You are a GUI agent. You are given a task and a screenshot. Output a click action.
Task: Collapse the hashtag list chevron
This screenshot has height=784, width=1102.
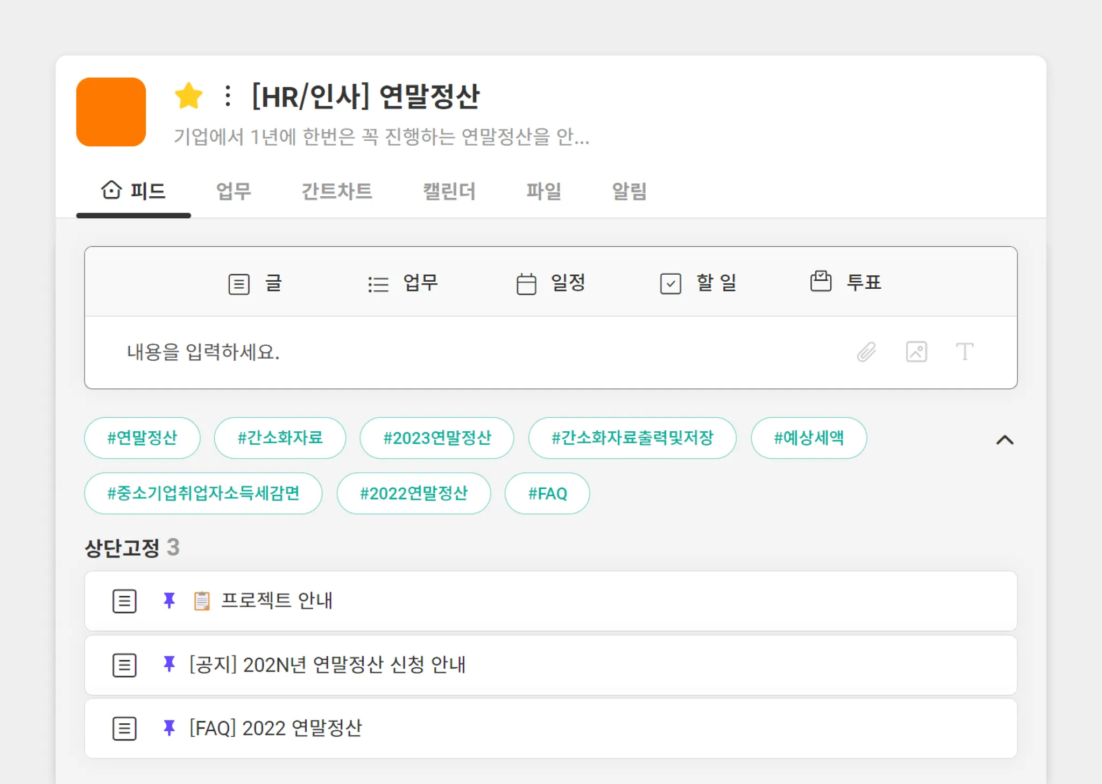click(1005, 440)
